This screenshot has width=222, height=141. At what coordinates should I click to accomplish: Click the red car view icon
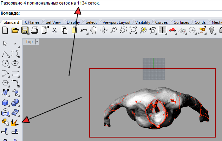pyautogui.click(x=172, y=30)
